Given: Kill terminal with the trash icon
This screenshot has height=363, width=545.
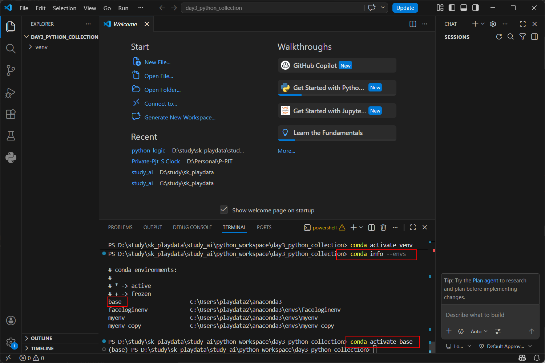Looking at the screenshot, I should click(x=383, y=227).
